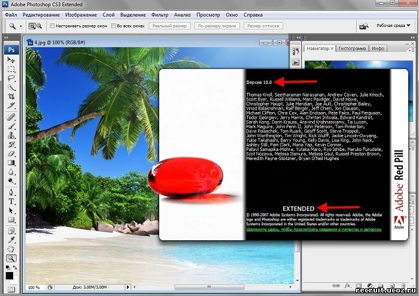The image size is (419, 296).
Task: Choose zoom-out mode in options bar
Action: pyautogui.click(x=39, y=26)
